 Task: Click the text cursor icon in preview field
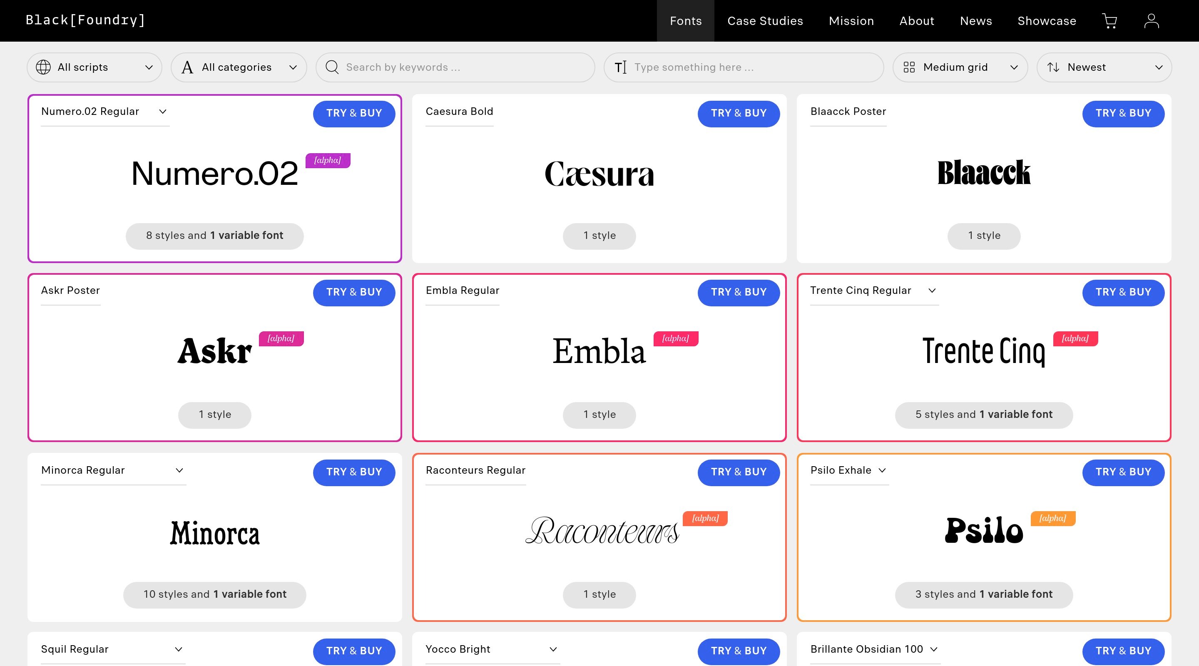click(620, 67)
